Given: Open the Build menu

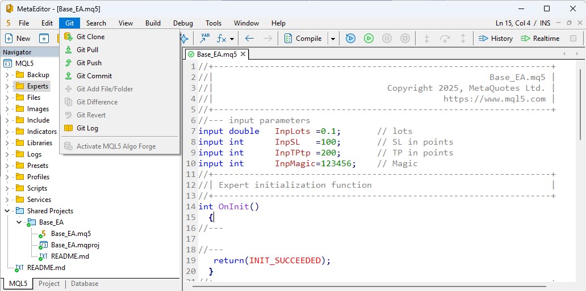Looking at the screenshot, I should click(153, 23).
